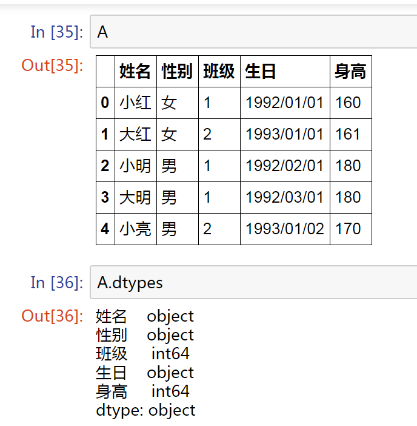Select the height value 170
This screenshot has height=426, width=417.
pos(348,229)
